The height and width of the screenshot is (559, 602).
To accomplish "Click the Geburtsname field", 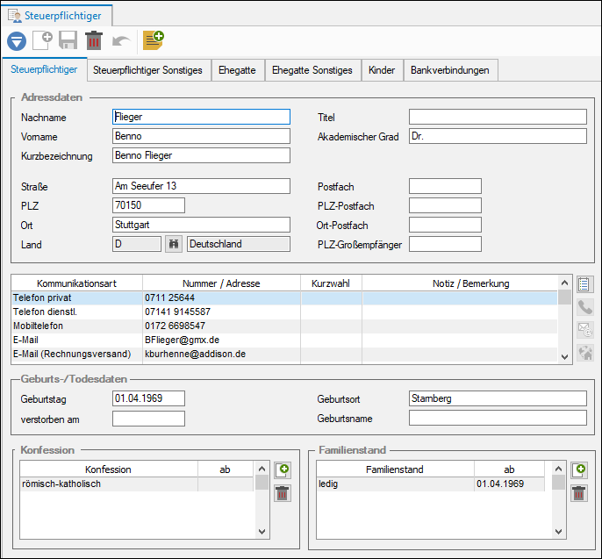I will [x=498, y=418].
